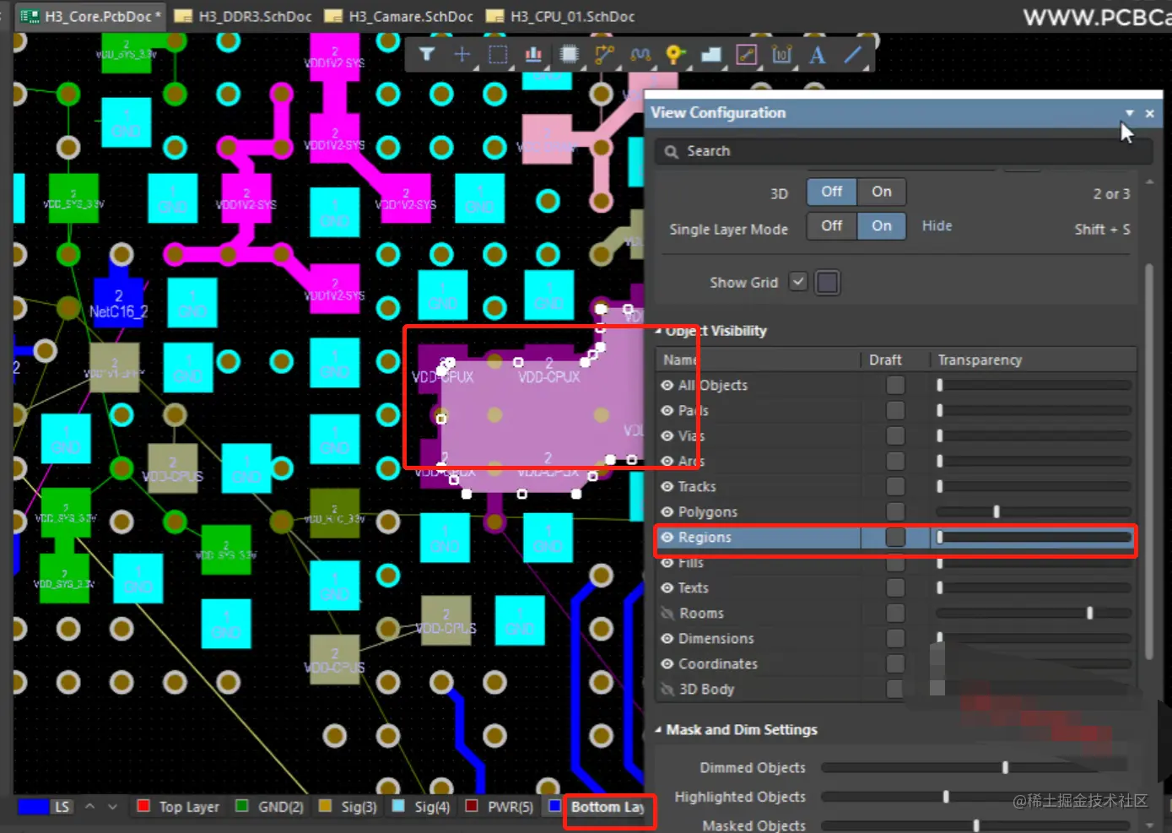Switch to H3_Core.PcbDoc tab
This screenshot has height=833, width=1172.
(90, 16)
